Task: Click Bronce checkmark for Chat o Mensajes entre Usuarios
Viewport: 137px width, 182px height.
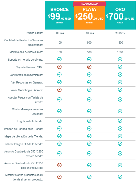Action: click(59, 111)
